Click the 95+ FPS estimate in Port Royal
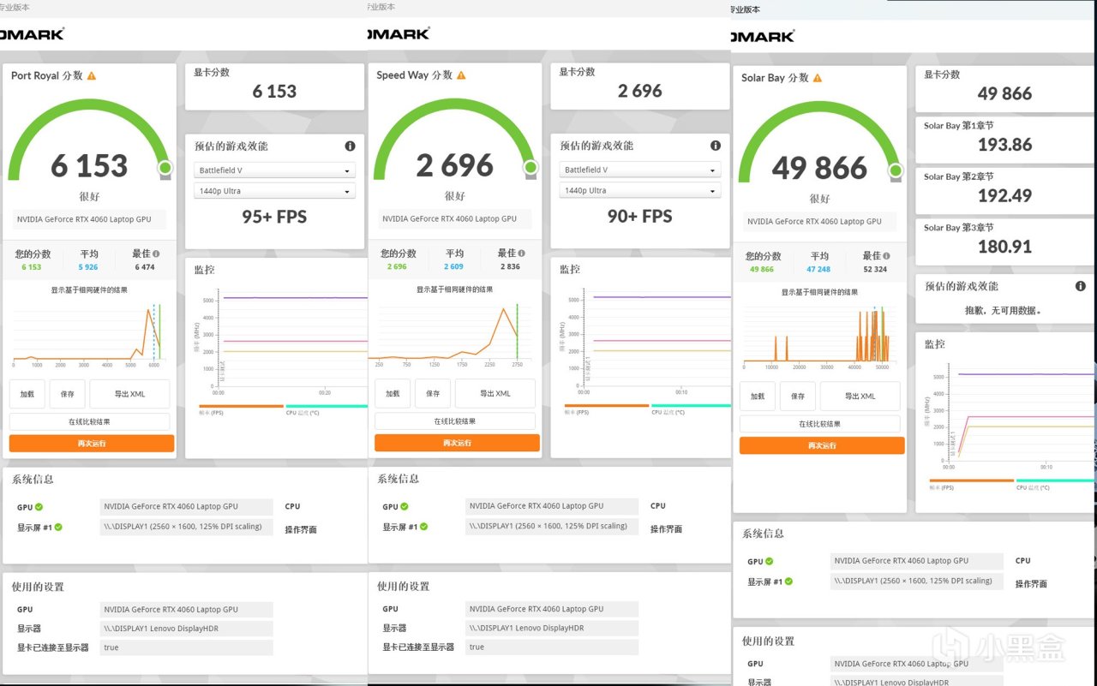The image size is (1097, 686). tap(274, 217)
